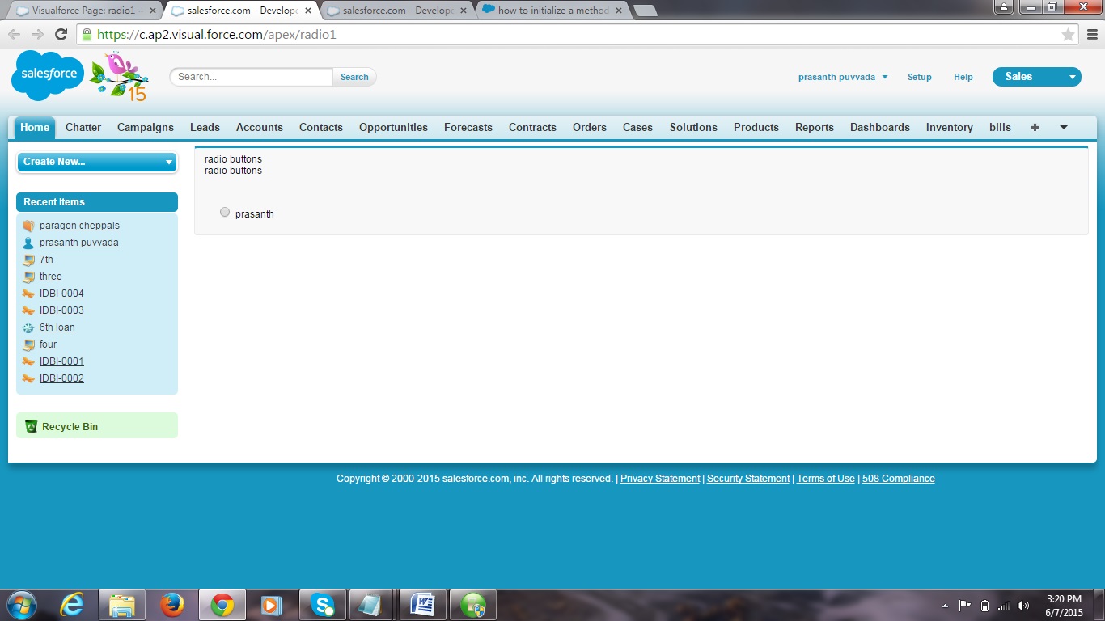The height and width of the screenshot is (621, 1105).
Task: Click the network signal icon in the tray
Action: click(1004, 606)
